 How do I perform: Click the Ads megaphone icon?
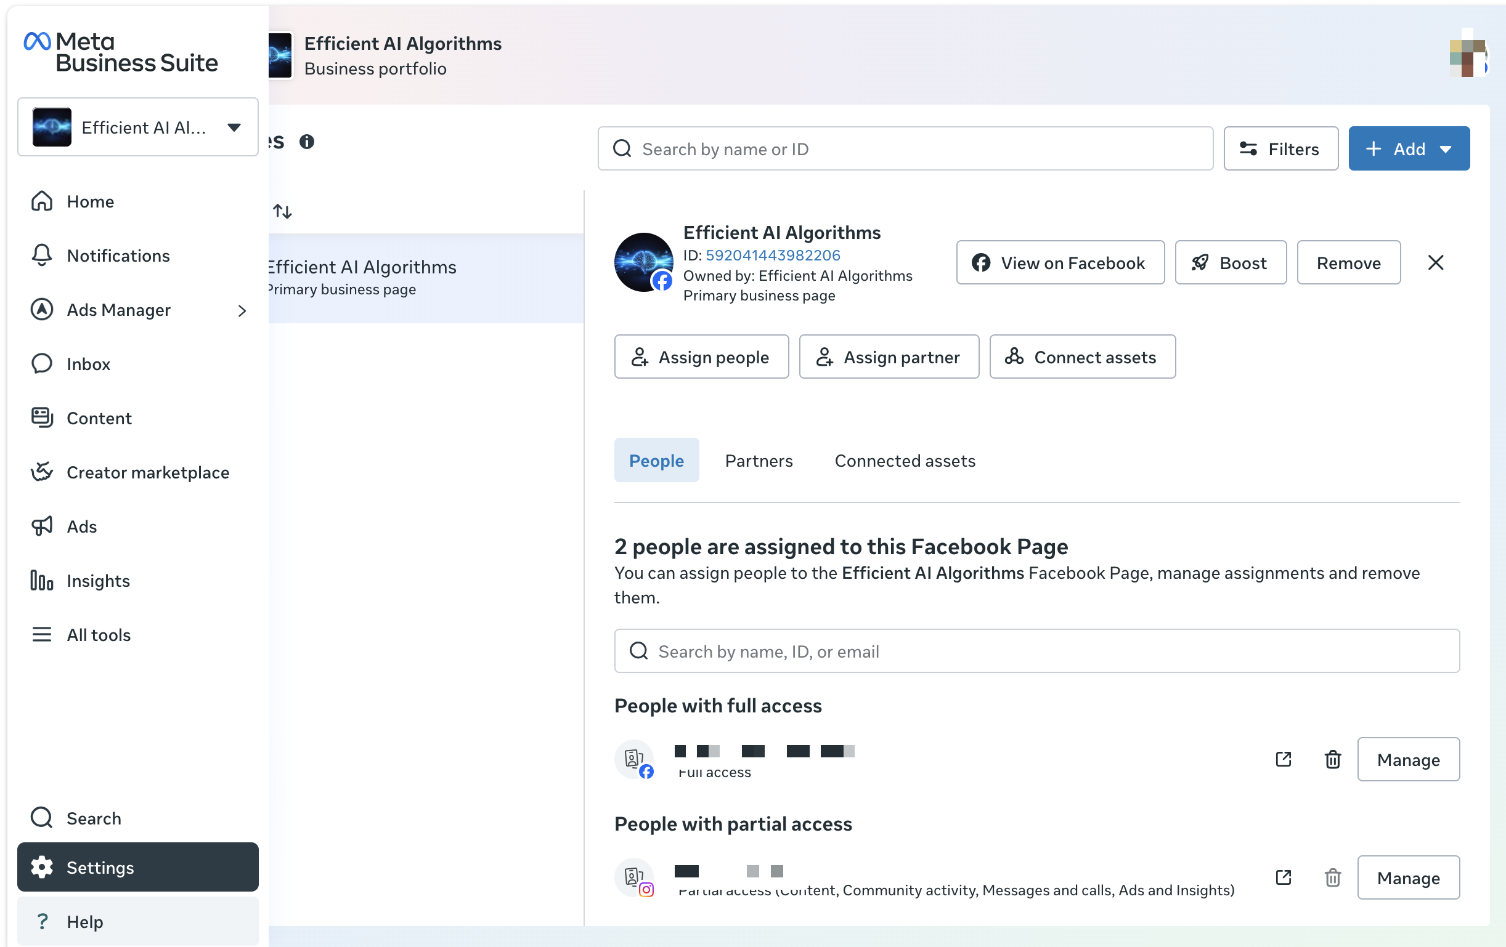point(42,526)
